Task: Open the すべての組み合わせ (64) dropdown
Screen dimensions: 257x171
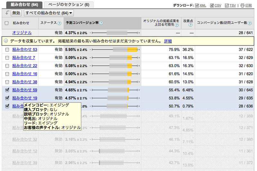Action: 49,13
